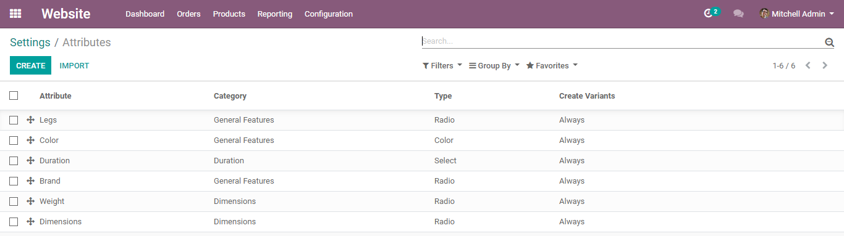The width and height of the screenshot is (844, 236).
Task: Click the drag handle for Legs row
Action: tap(30, 120)
